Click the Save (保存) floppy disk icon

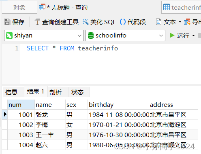[x=7, y=22]
